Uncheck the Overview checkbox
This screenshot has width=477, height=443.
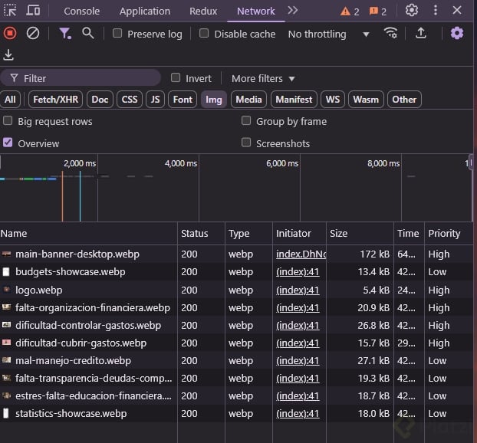click(8, 143)
